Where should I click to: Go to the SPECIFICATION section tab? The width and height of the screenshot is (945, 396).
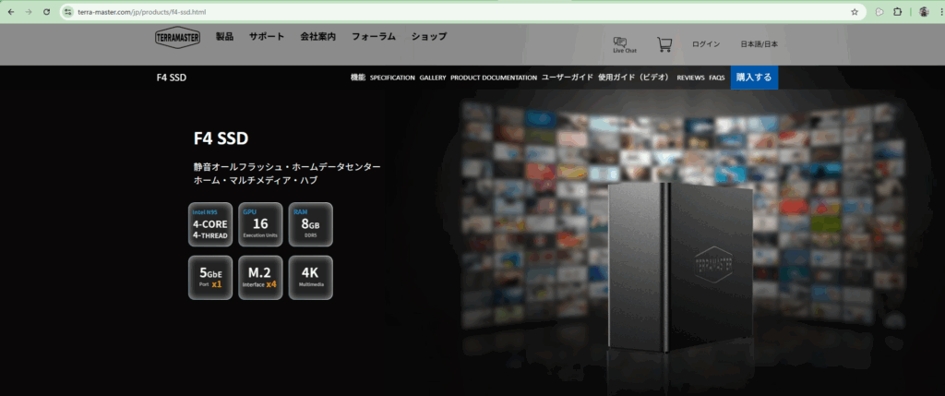[392, 78]
